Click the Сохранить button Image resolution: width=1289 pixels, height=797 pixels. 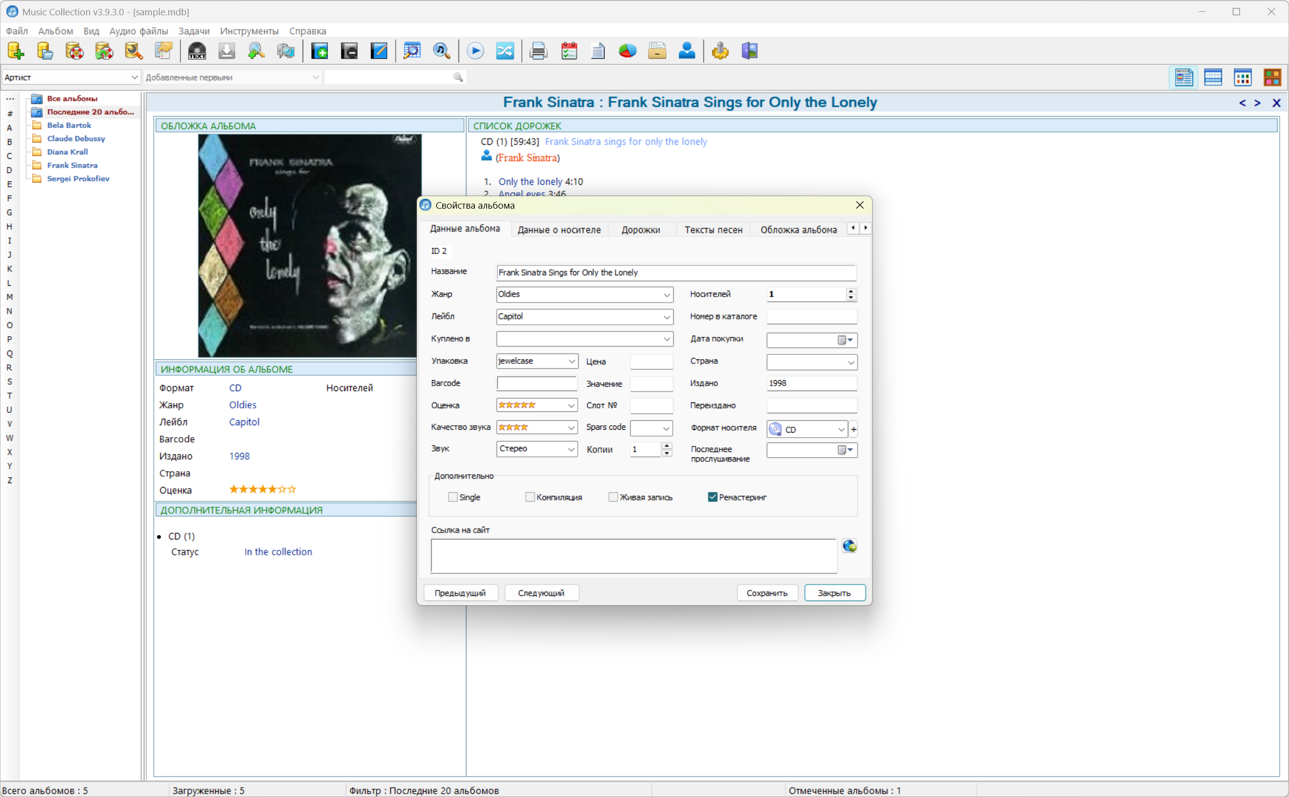click(x=767, y=593)
